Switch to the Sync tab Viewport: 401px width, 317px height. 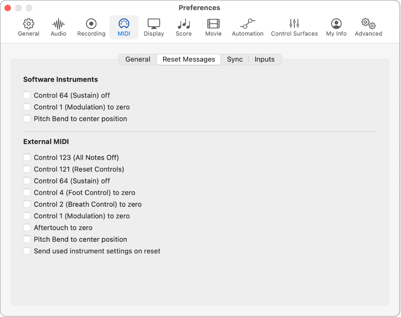(x=235, y=59)
